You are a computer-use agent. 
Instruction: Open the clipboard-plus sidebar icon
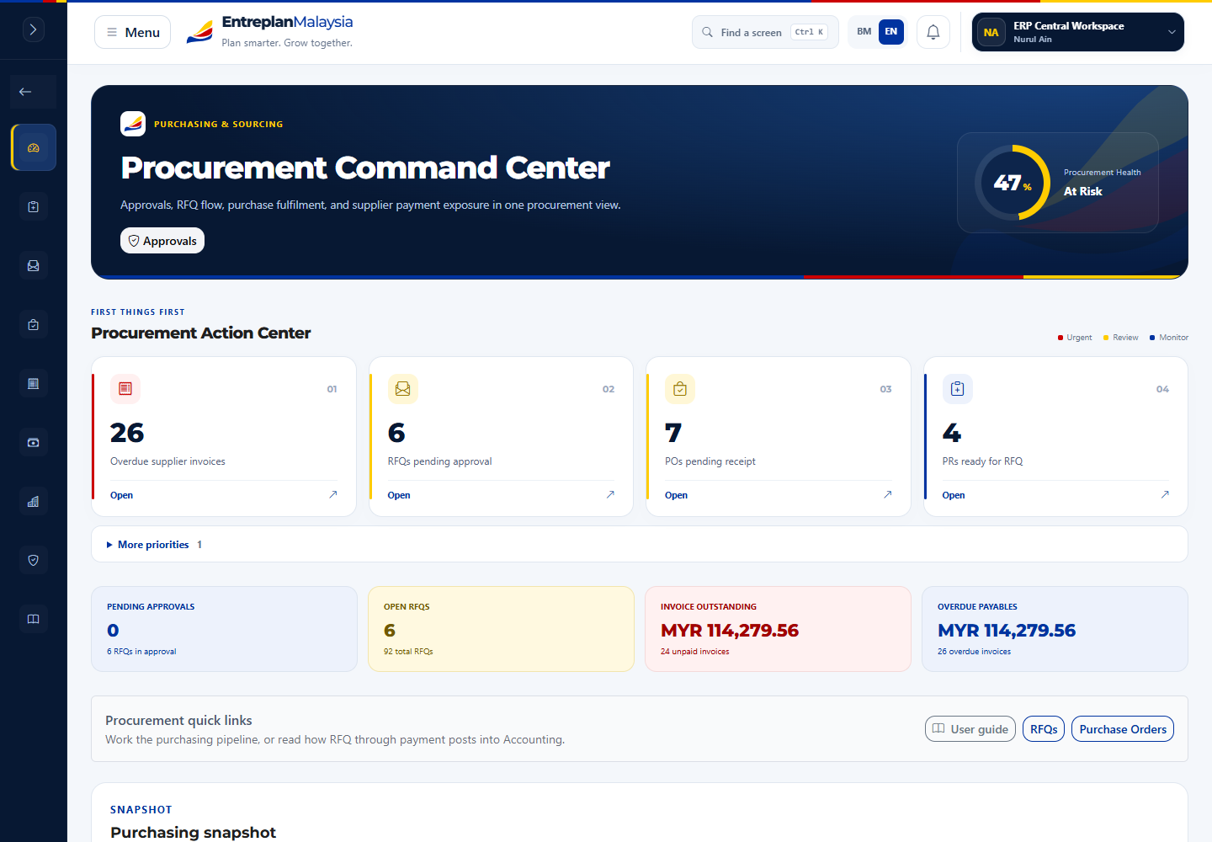(34, 206)
